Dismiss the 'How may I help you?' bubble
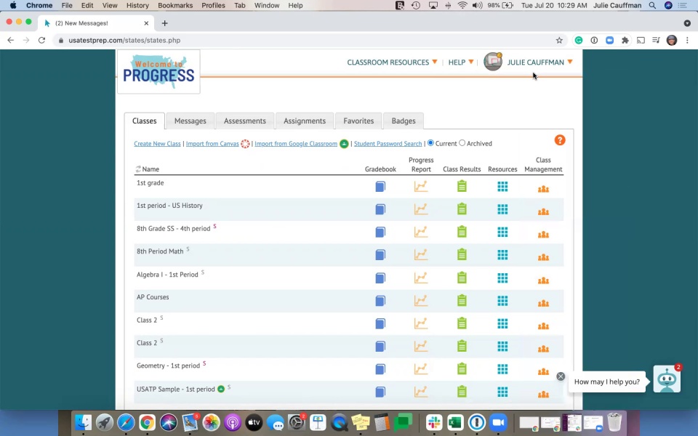Viewport: 698px width, 436px height. tap(561, 376)
